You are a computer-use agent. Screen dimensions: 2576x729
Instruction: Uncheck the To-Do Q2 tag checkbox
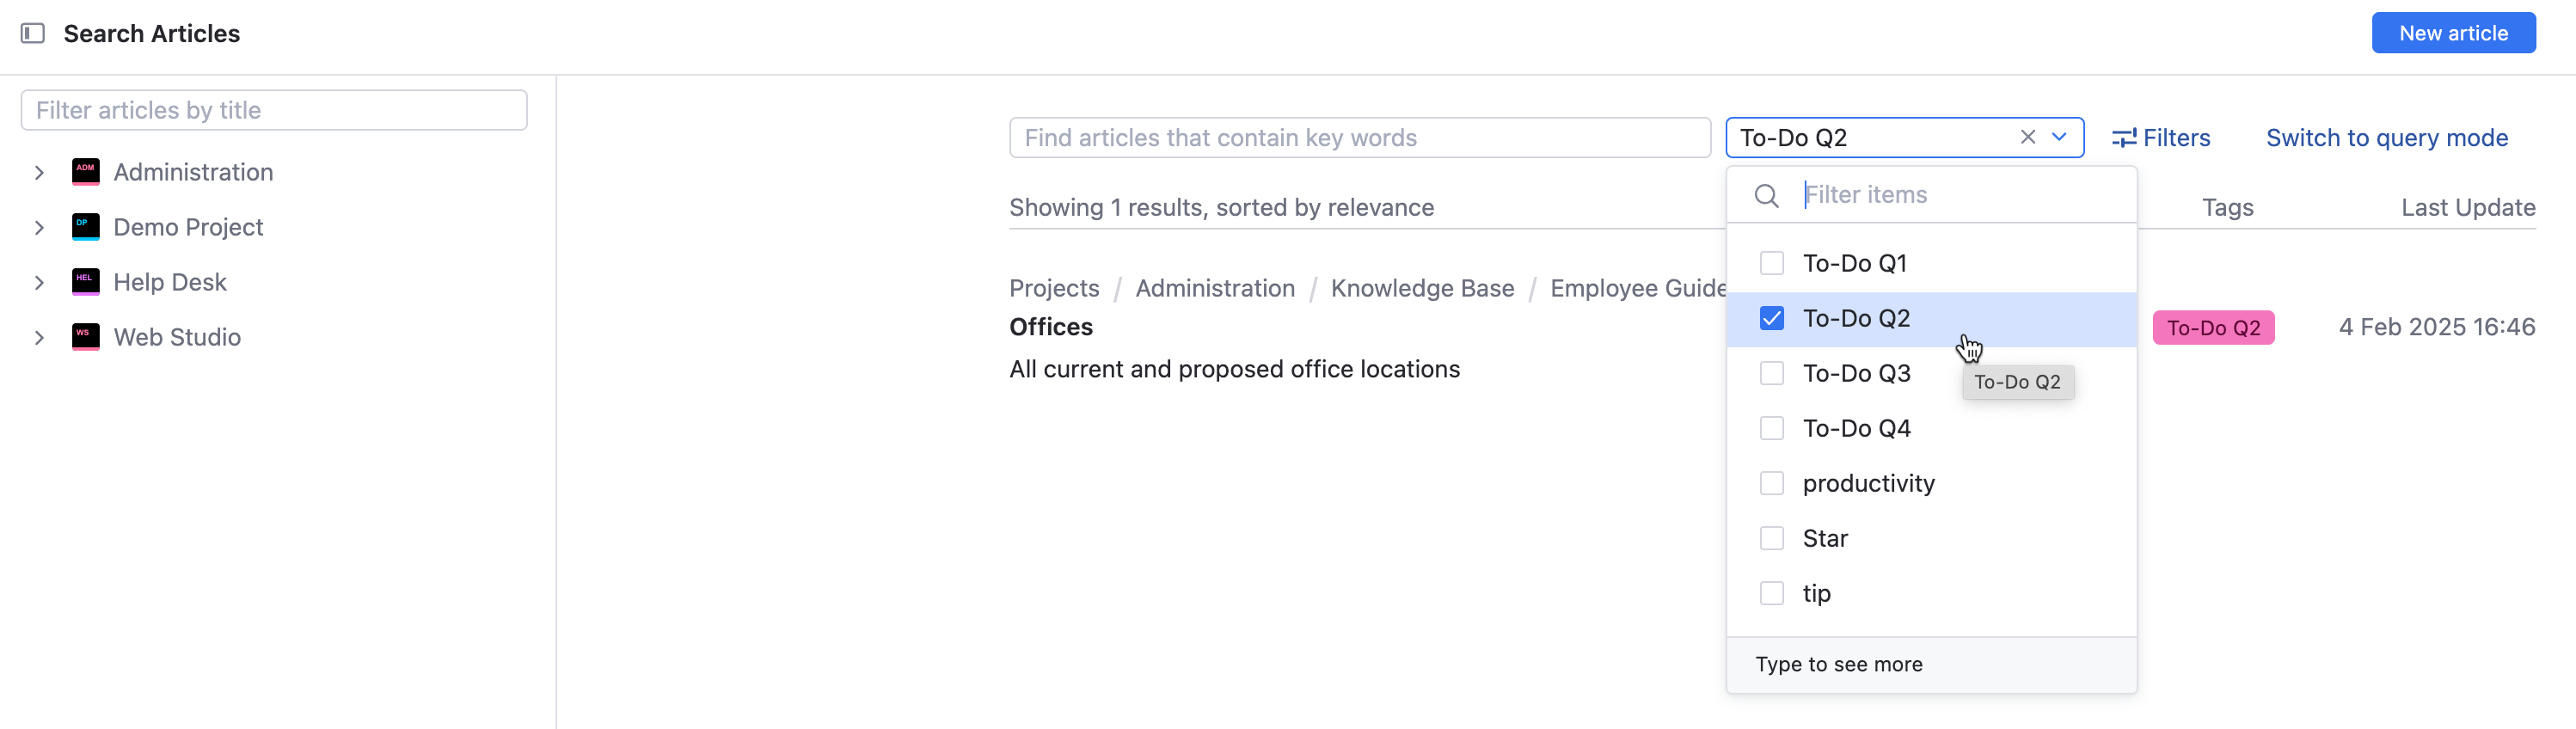pos(1772,318)
